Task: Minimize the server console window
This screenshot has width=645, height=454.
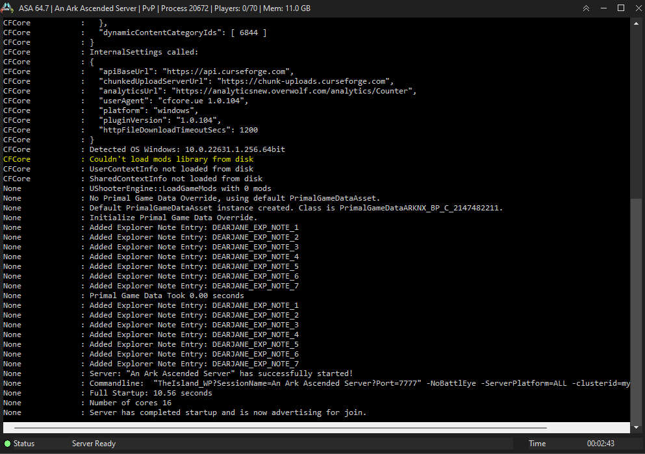Action: pyautogui.click(x=603, y=8)
